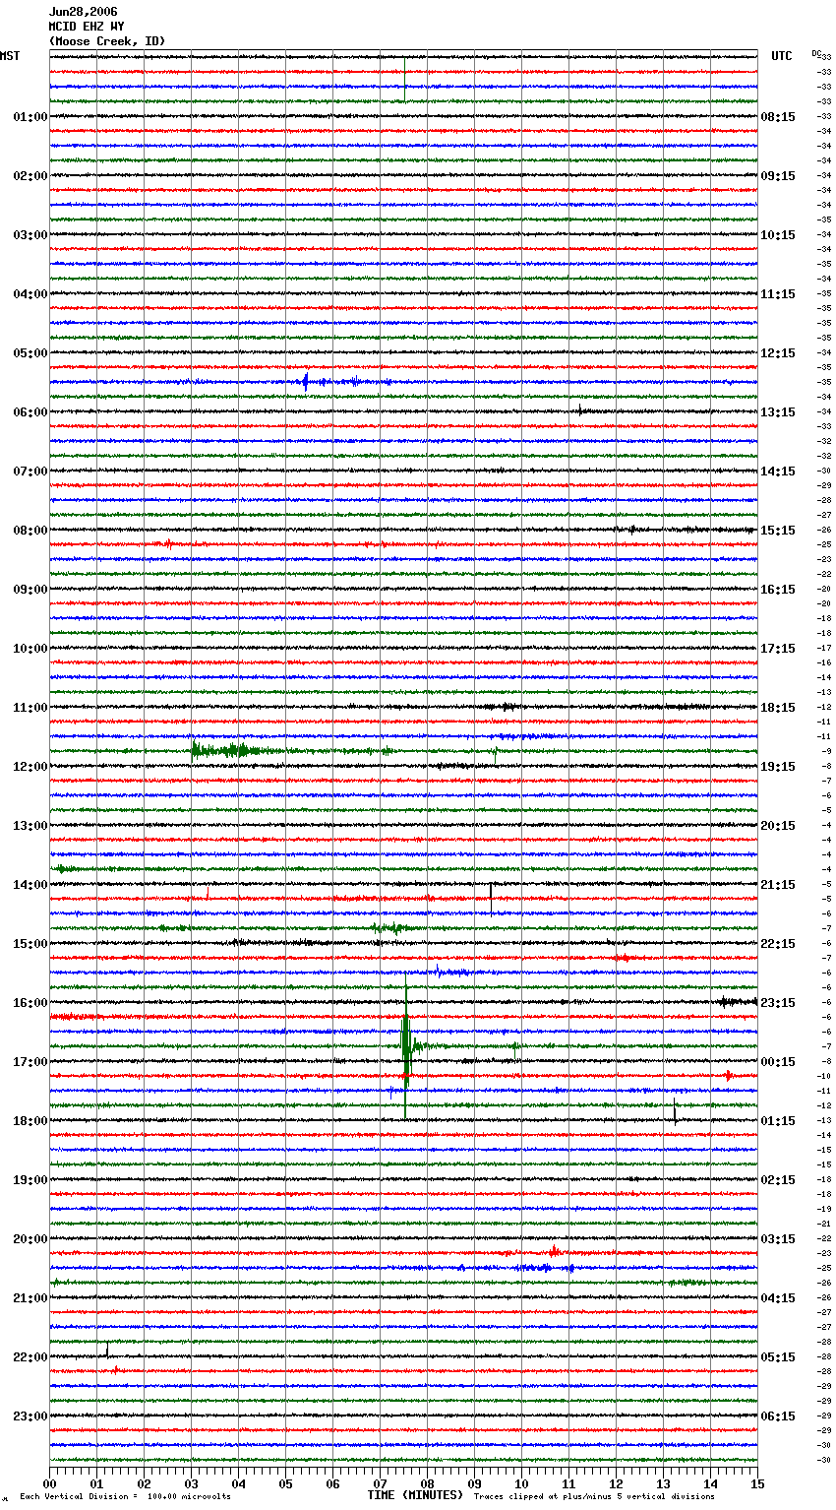Click the 19:15 UTC time label
The image size is (836, 1510).
[x=778, y=767]
